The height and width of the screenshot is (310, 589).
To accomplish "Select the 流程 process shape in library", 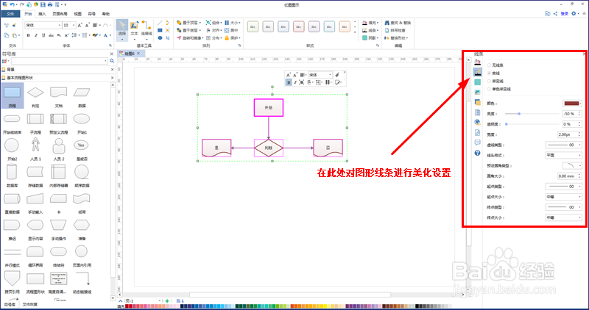I will tap(12, 95).
